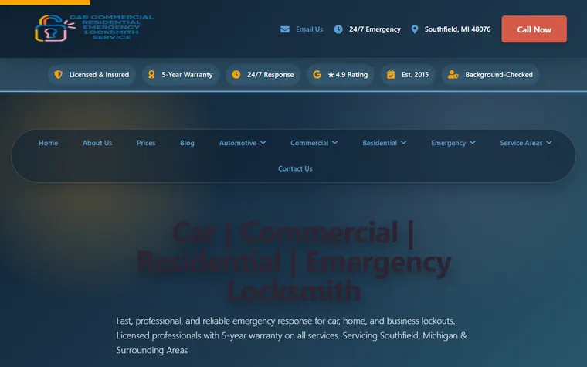The image size is (587, 367).
Task: Expand the Automotive dropdown chevron
Action: pyautogui.click(x=263, y=143)
